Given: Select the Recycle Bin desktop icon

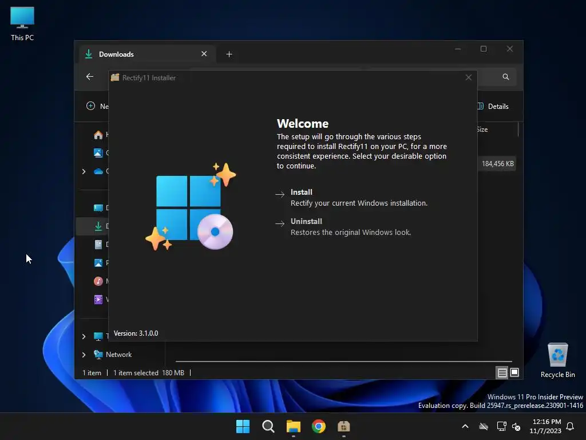Looking at the screenshot, I should coord(557,361).
